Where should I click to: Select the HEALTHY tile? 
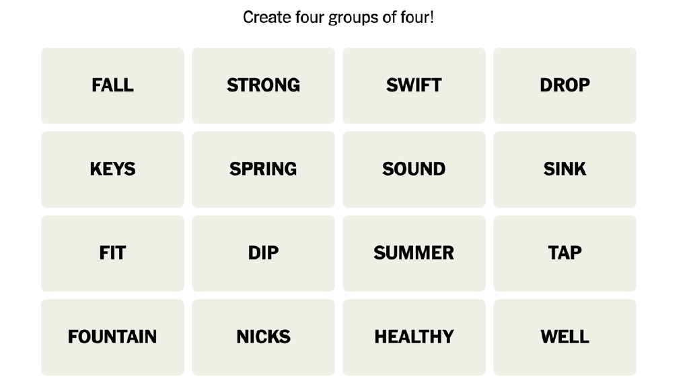tap(414, 337)
